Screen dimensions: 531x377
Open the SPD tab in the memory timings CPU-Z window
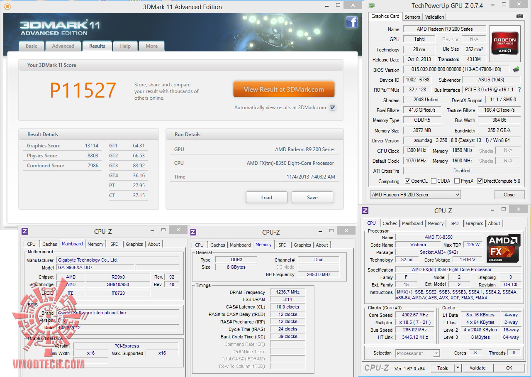283,245
